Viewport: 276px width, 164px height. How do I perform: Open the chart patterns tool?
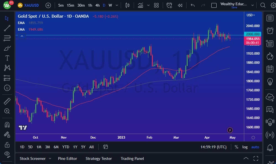pos(7,68)
